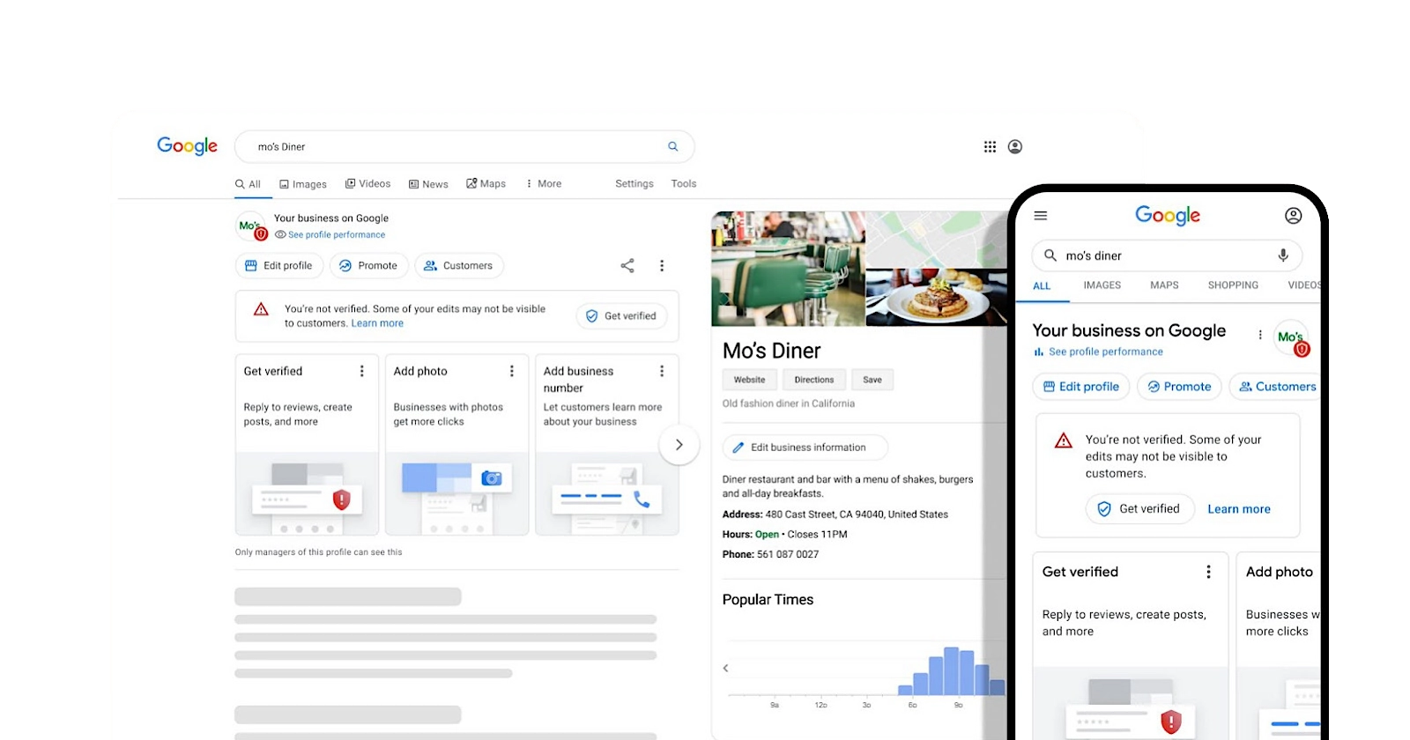The width and height of the screenshot is (1410, 740).
Task: Click the desktop Get verified button
Action: [x=622, y=316]
